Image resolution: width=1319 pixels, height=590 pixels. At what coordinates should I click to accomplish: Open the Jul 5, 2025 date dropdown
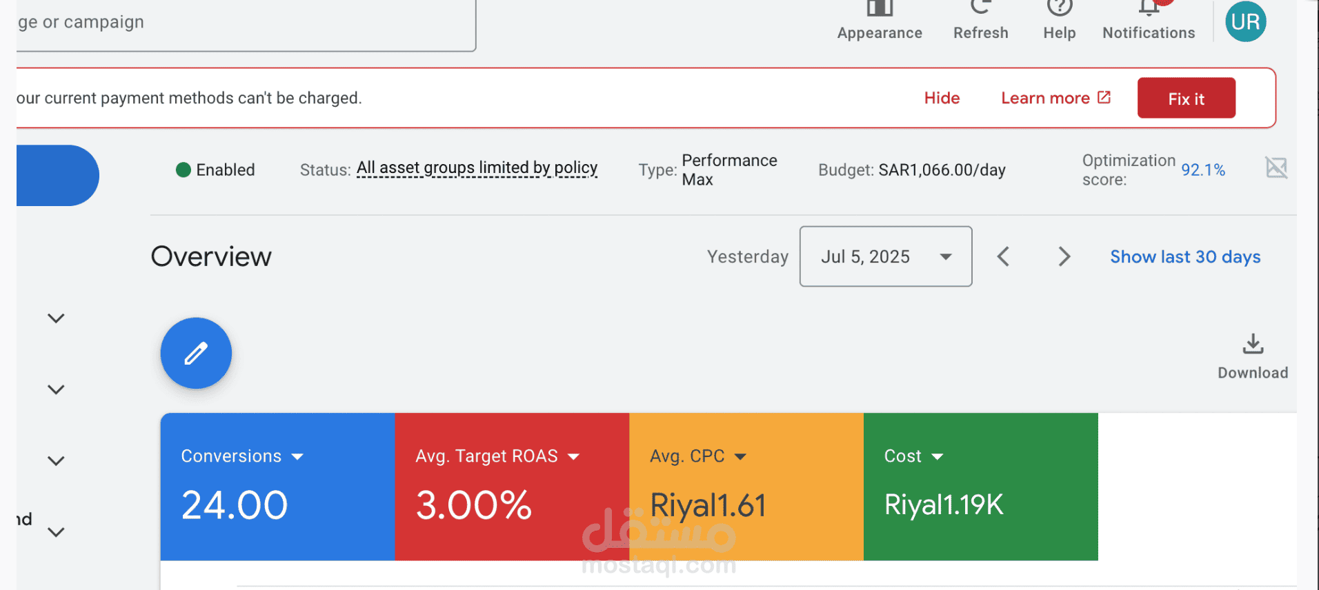tap(886, 256)
